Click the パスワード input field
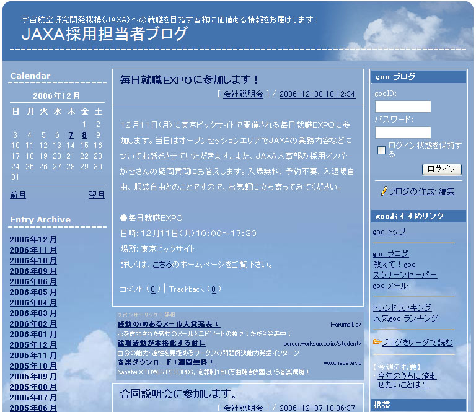 403,133
